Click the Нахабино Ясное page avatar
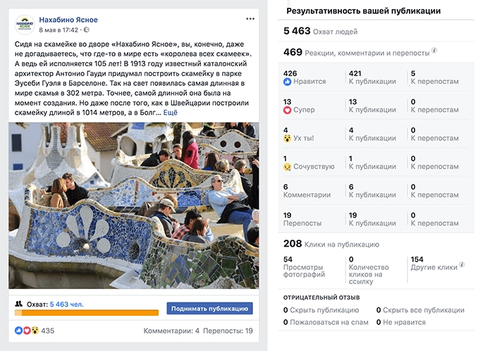Screen dimensions: 485x351 (x=25, y=24)
